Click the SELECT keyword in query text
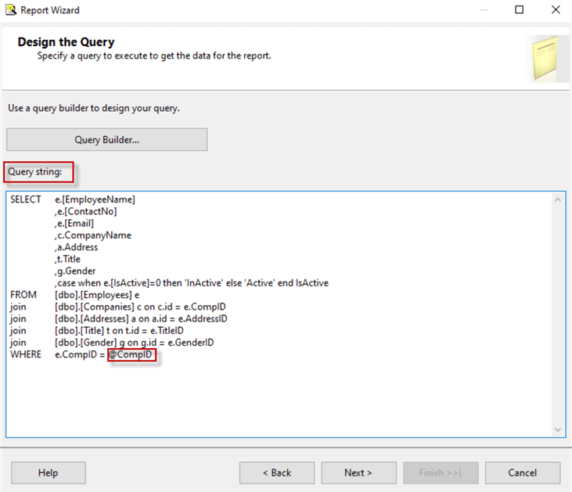The height and width of the screenshot is (492, 572). point(26,199)
